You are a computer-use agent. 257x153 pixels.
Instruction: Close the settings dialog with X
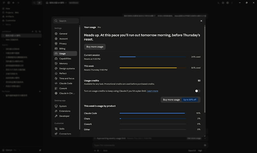tap(201, 21)
